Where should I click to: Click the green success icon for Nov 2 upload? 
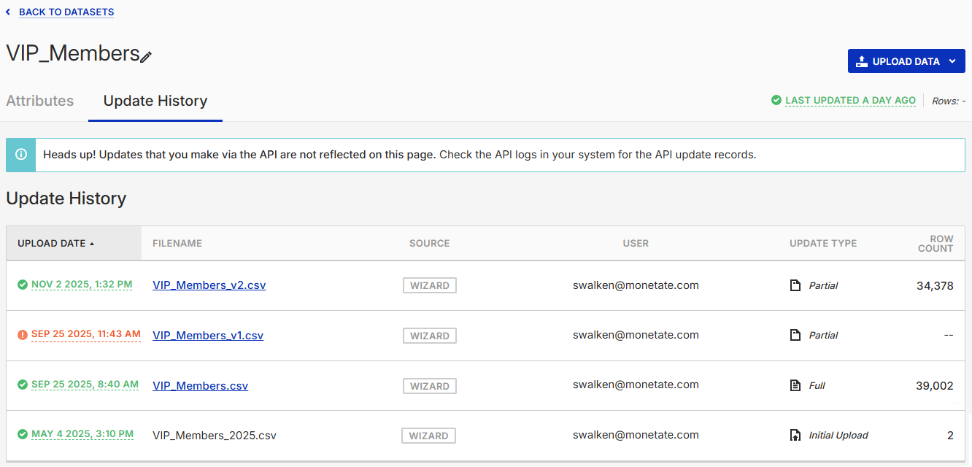23,285
